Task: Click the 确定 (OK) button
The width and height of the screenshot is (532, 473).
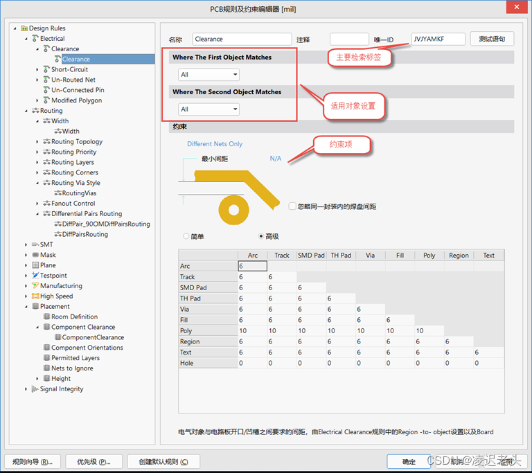Action: [409, 462]
